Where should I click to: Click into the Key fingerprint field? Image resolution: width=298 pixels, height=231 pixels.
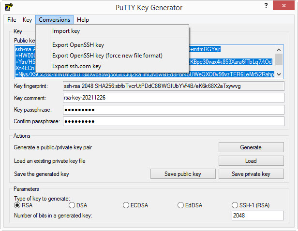(174, 86)
